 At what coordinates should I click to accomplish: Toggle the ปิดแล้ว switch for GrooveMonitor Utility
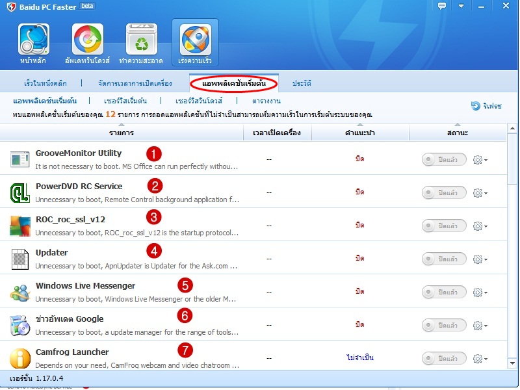444,159
